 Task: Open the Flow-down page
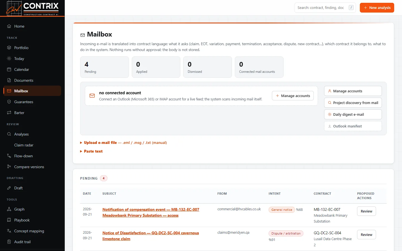(x=32, y=156)
